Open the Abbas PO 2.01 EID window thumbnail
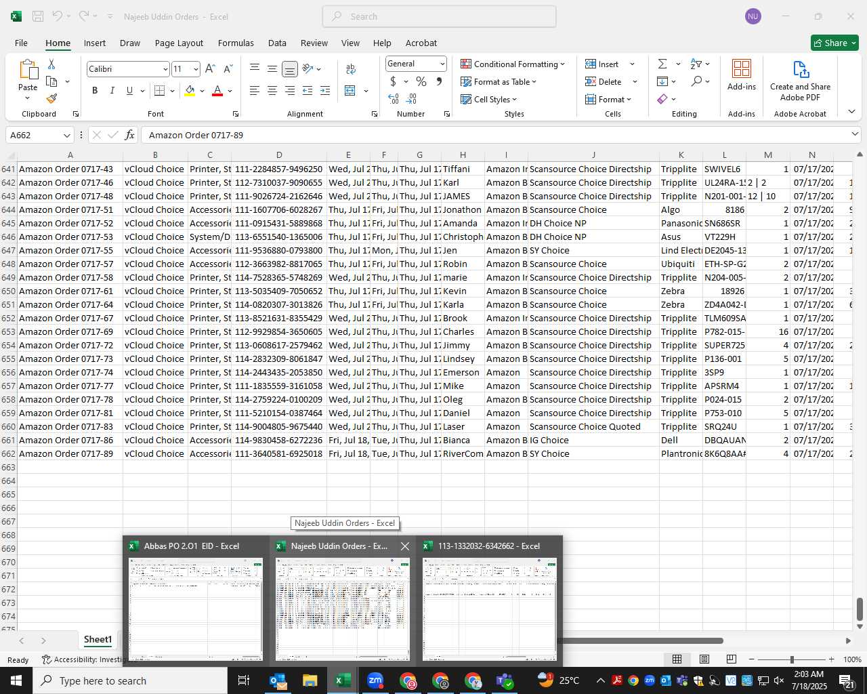 [196, 601]
